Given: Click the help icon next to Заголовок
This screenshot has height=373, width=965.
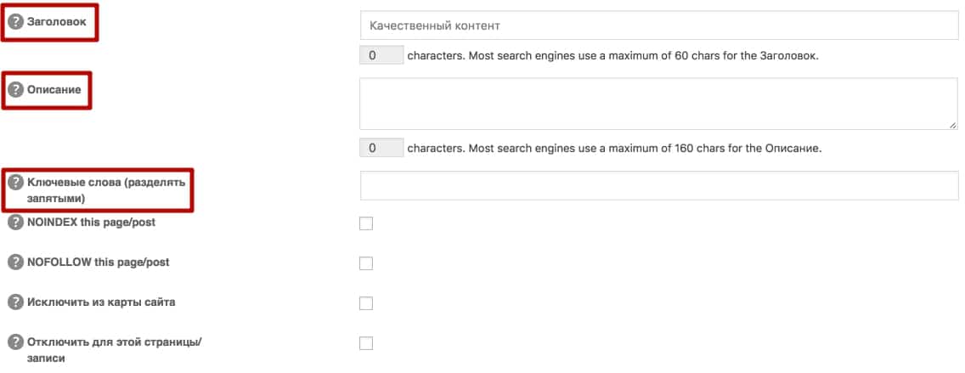Looking at the screenshot, I should 15,22.
